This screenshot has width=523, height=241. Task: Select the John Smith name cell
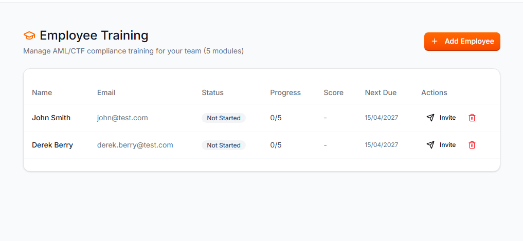51,118
